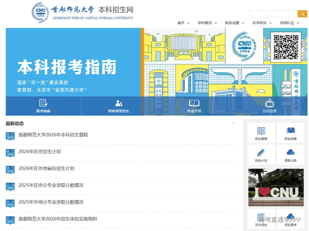
Task: Open the 2026年在京招生计划 link
Action: (39, 152)
